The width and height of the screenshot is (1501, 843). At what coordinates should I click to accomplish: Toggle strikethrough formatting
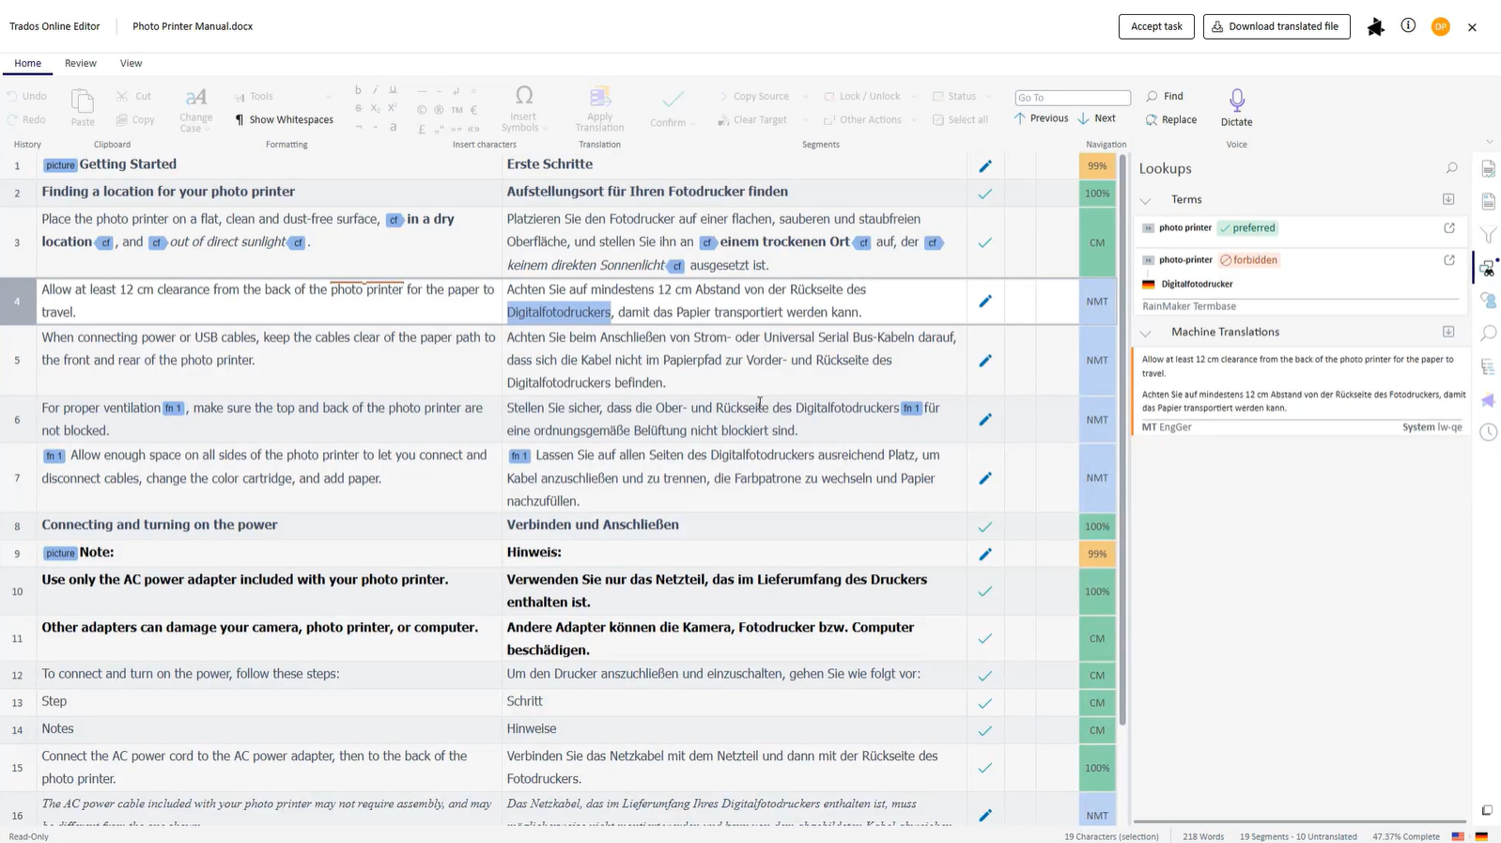pos(358,109)
